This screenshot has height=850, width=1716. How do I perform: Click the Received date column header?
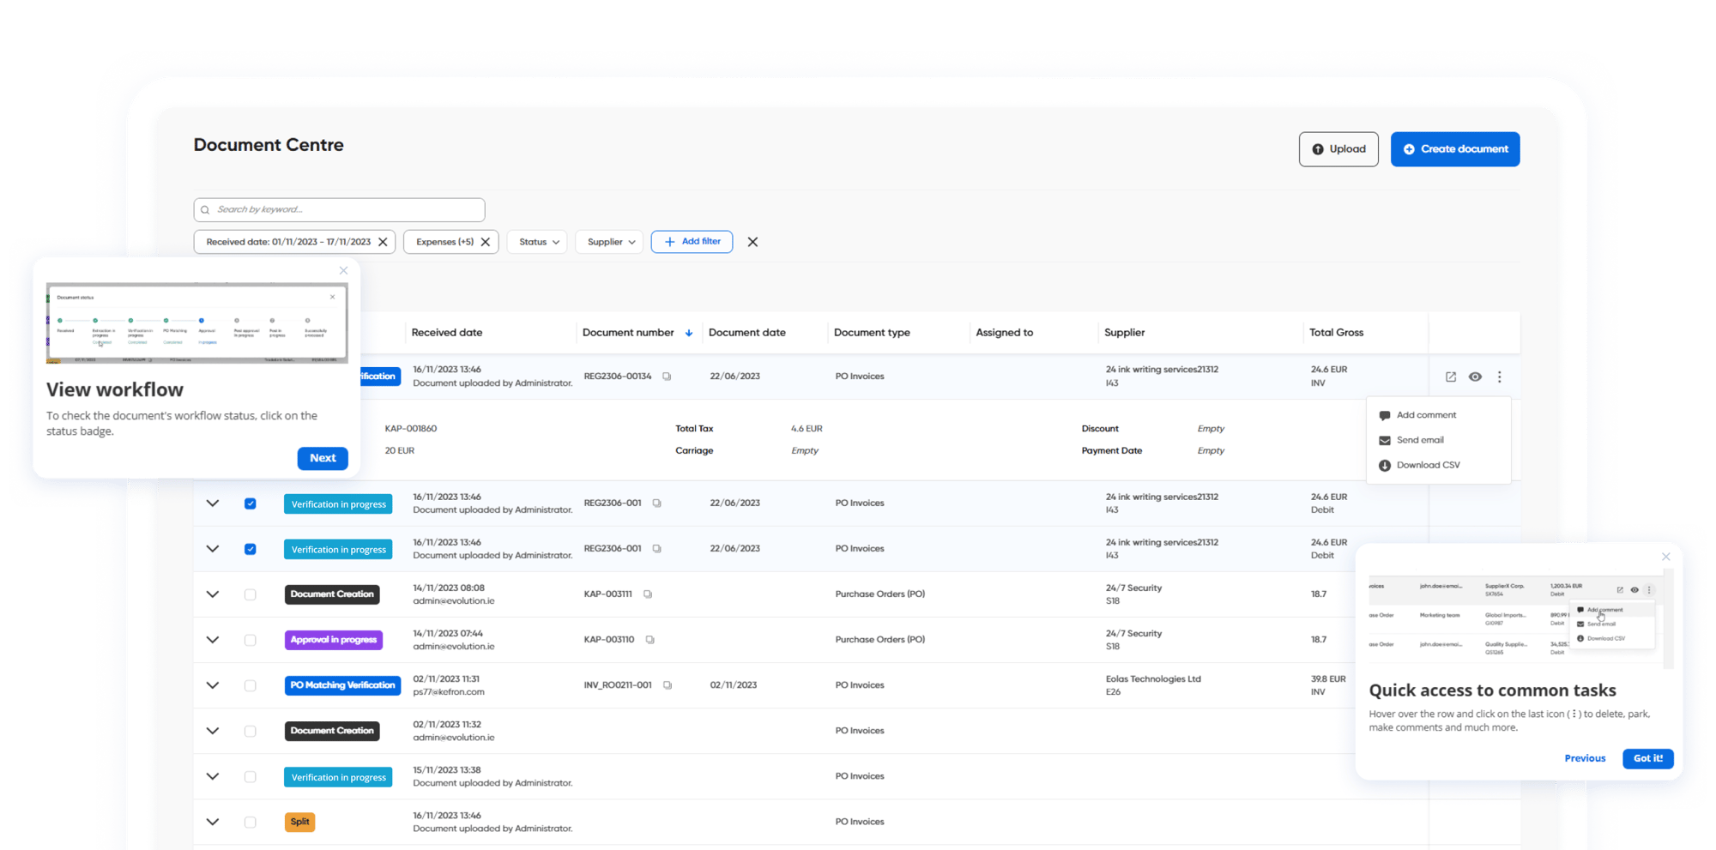tap(447, 333)
